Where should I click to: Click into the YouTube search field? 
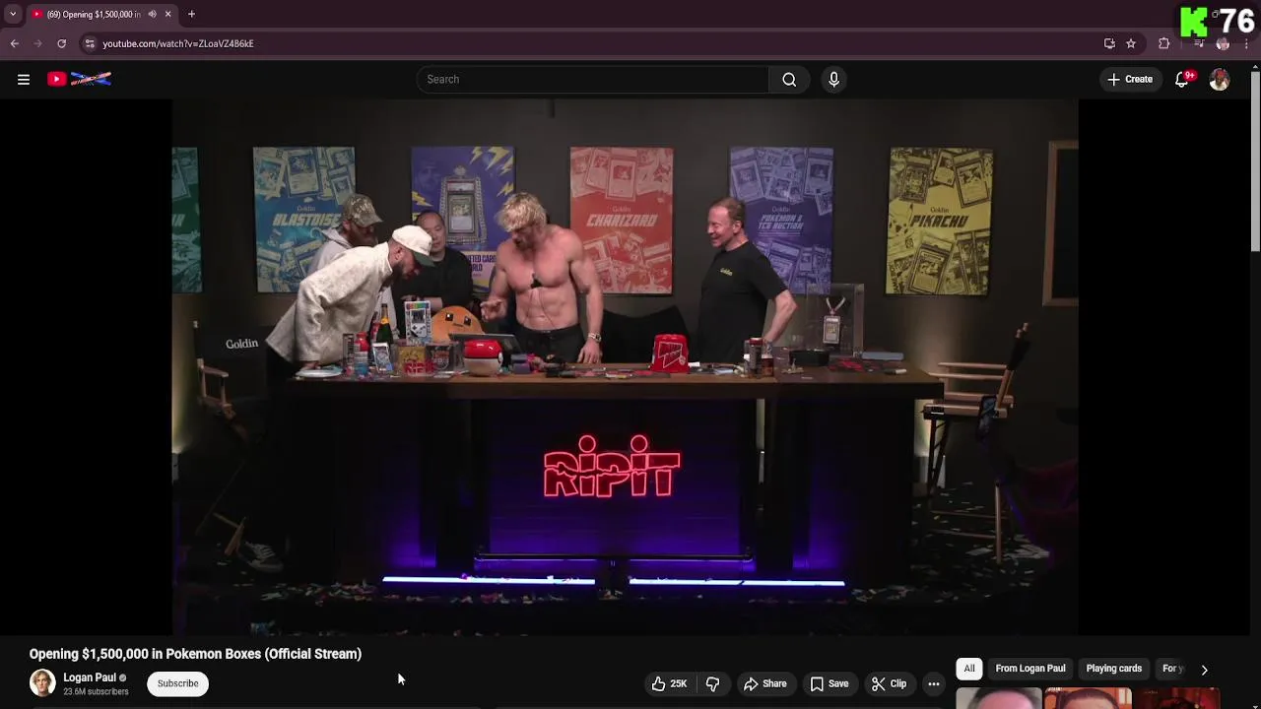coord(593,79)
